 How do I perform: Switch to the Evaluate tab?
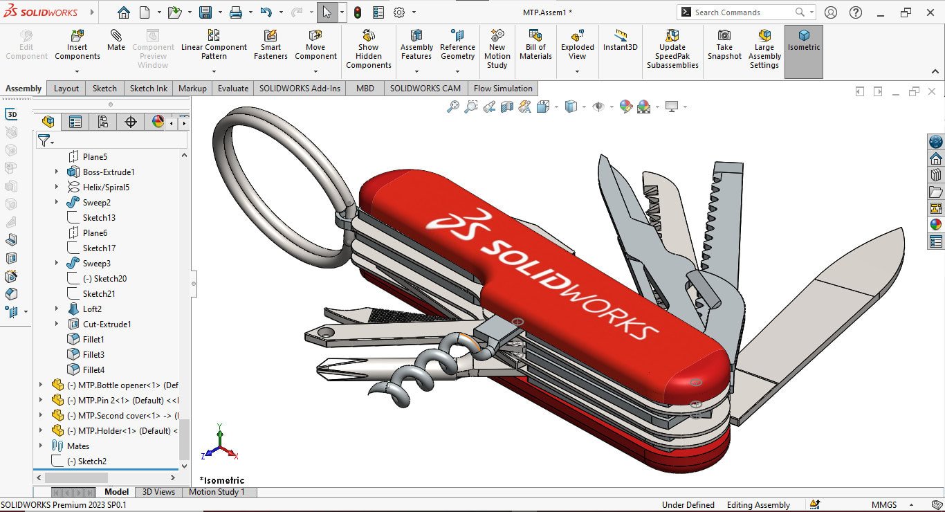233,89
